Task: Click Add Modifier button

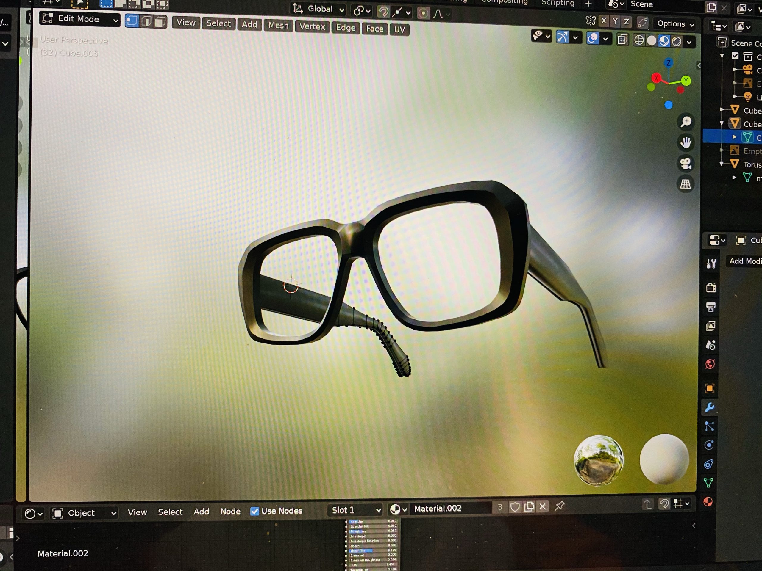Action: click(744, 261)
